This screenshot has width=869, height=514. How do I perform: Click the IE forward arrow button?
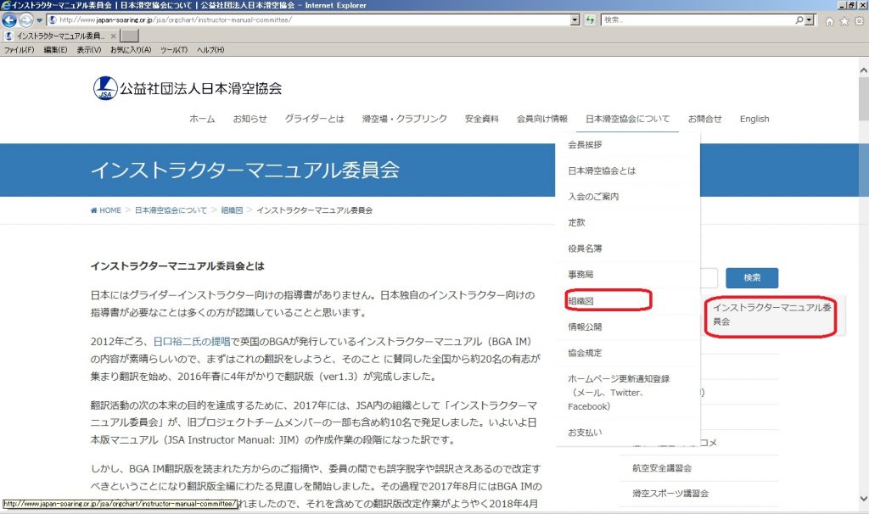coord(25,20)
